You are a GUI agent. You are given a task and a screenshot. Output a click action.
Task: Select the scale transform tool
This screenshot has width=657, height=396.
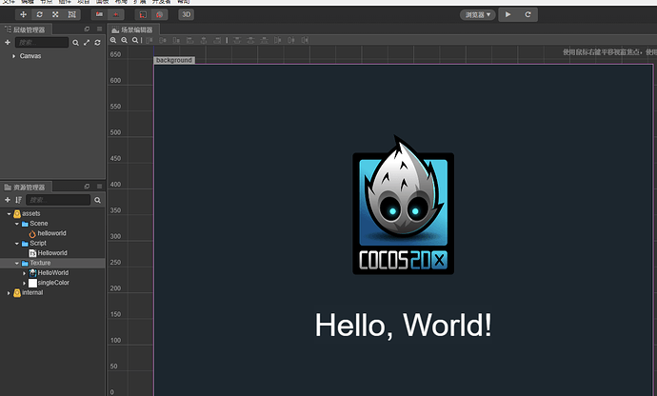click(x=55, y=14)
